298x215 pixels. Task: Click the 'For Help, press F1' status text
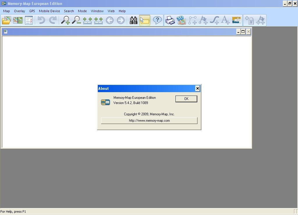point(13,212)
